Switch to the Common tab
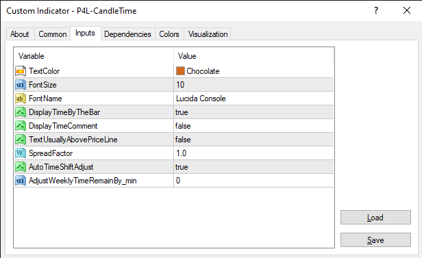The height and width of the screenshot is (258, 422). [x=53, y=34]
